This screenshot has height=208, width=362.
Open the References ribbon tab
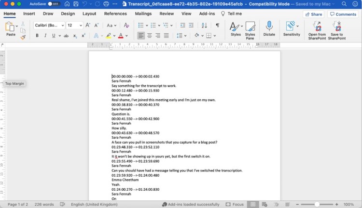click(115, 14)
